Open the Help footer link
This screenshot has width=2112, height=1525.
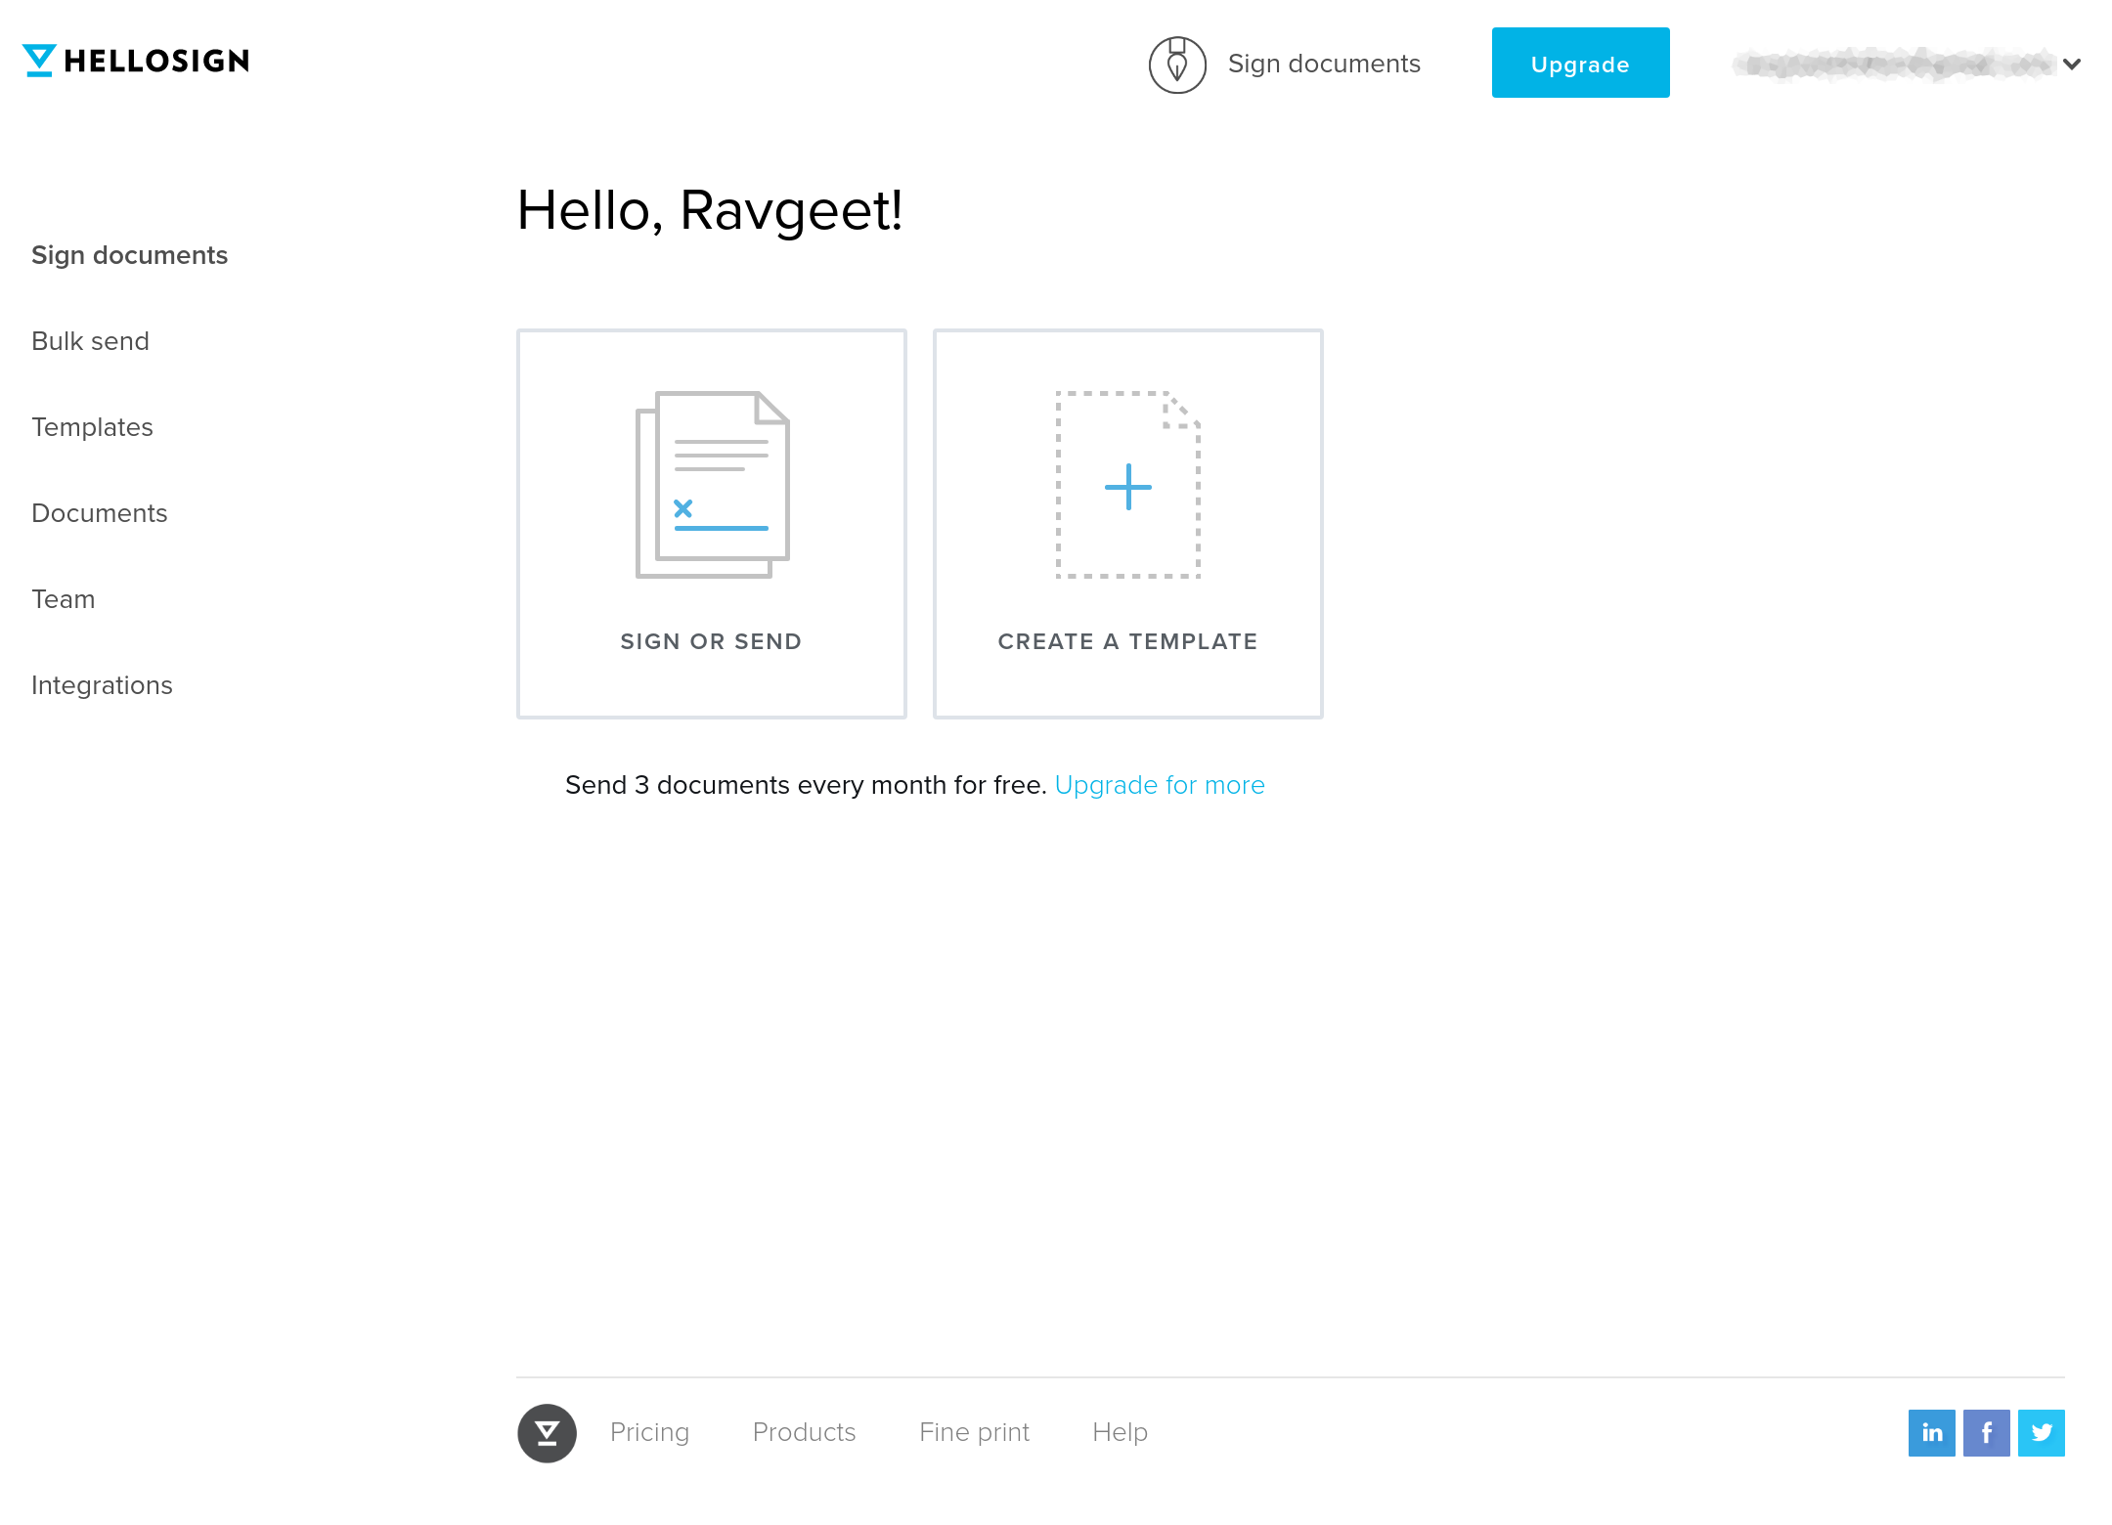pyautogui.click(x=1120, y=1432)
